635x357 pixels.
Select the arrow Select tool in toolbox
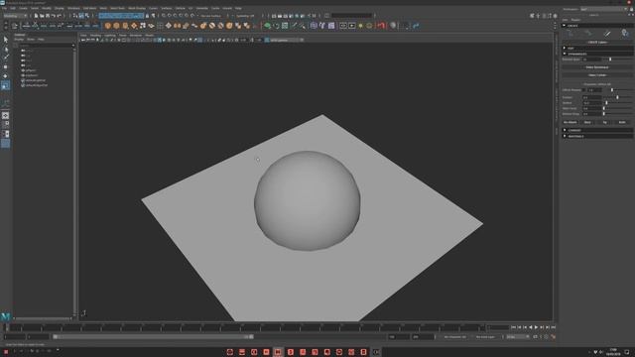[5, 40]
